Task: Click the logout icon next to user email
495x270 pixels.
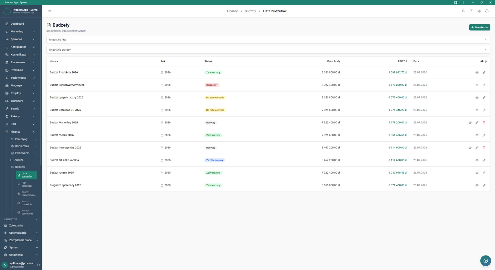Action: coord(39,265)
